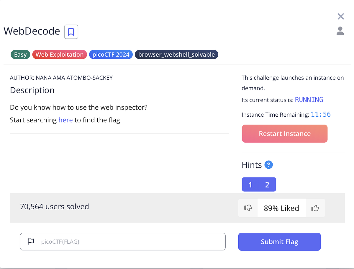The width and height of the screenshot is (354, 269).
Task: Bookmark the WebDecode challenge
Action: pyautogui.click(x=71, y=32)
